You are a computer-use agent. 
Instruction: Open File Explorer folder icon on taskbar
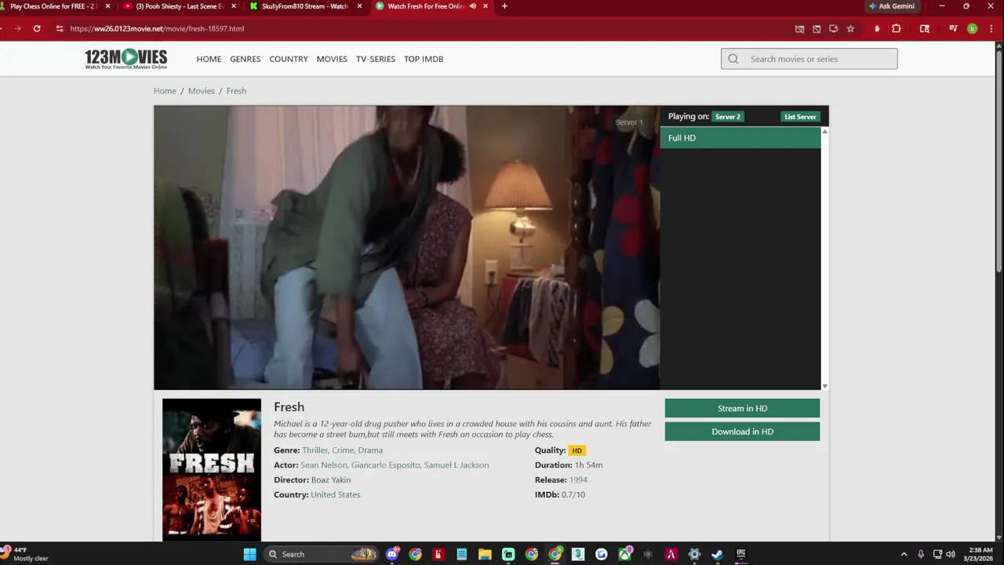[x=485, y=554]
